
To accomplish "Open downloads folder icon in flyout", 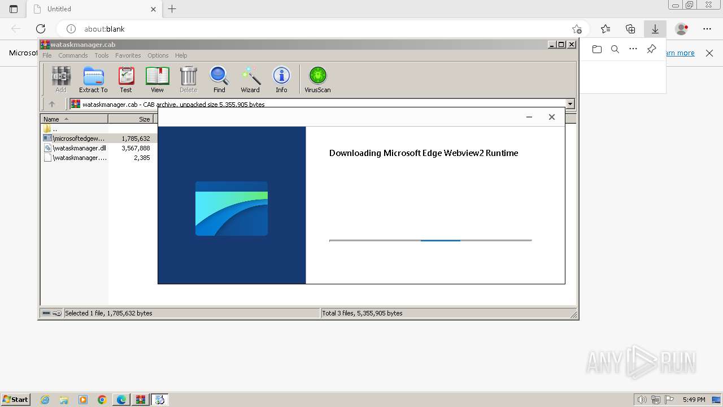I will (x=597, y=49).
